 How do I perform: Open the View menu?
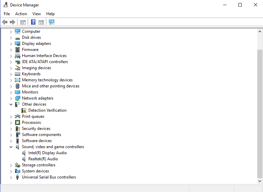point(36,14)
